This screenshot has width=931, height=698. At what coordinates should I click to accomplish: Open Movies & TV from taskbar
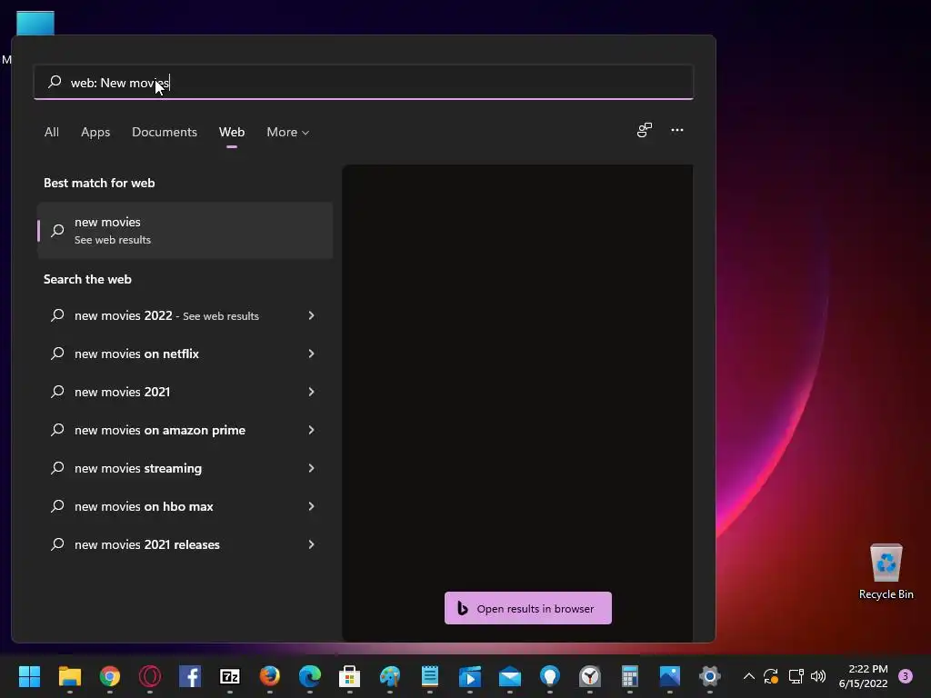click(x=470, y=676)
